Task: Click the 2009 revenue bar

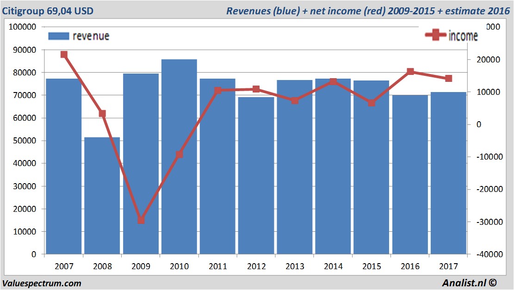Action: (x=141, y=164)
